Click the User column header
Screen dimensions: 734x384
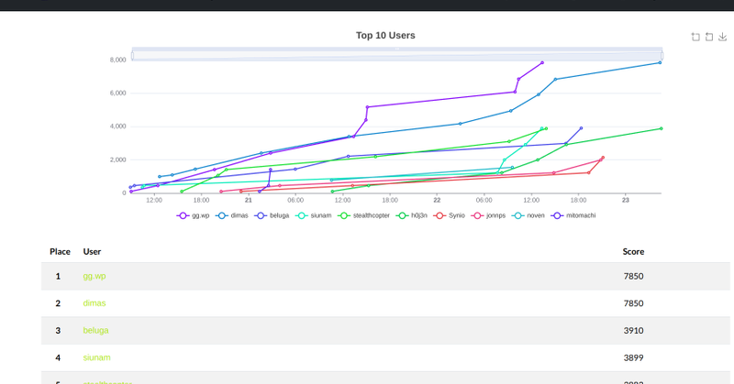93,252
